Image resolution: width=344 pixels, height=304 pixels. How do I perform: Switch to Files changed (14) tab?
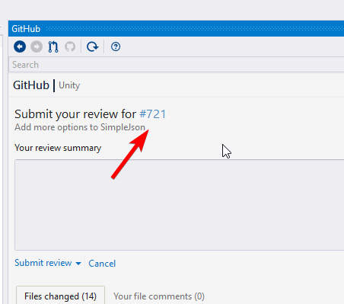(x=60, y=296)
